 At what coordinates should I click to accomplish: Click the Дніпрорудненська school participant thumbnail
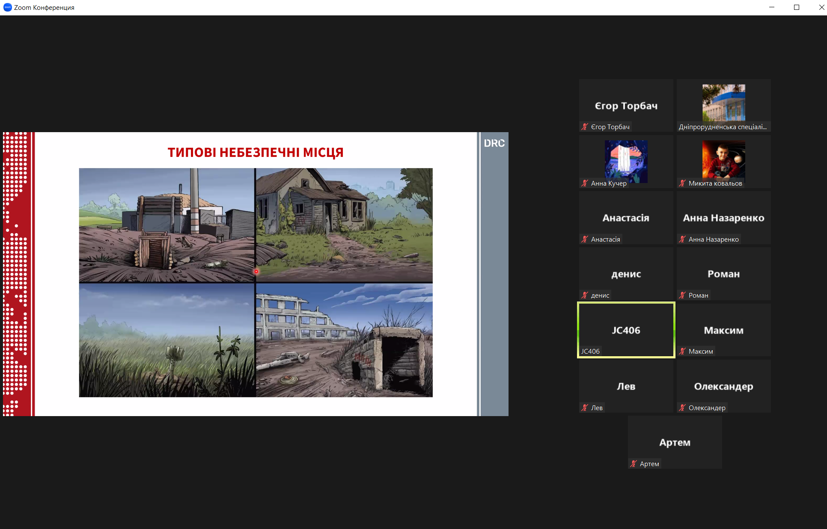coord(723,103)
